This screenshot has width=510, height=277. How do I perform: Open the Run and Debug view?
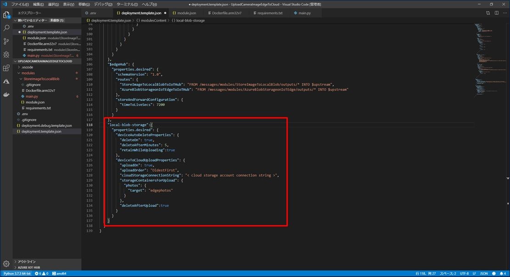tap(6, 54)
